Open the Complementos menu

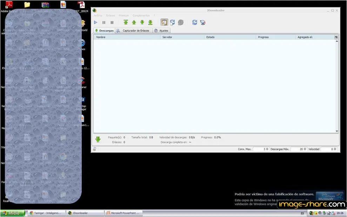[141, 15]
